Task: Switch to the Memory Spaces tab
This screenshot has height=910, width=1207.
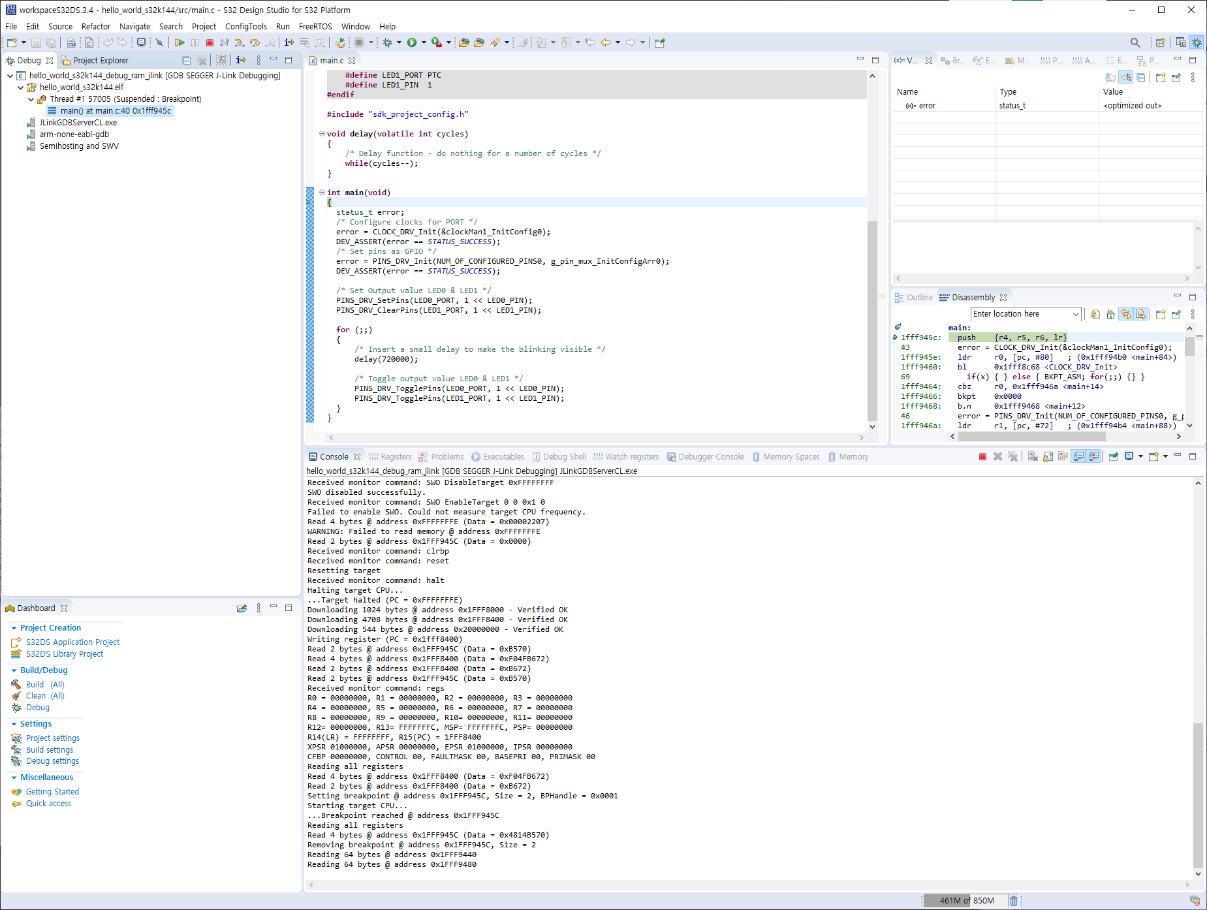Action: (x=792, y=456)
